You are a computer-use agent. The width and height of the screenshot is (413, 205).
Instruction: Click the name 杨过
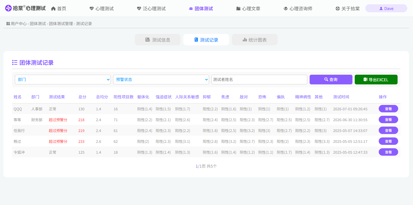pyautogui.click(x=17, y=141)
